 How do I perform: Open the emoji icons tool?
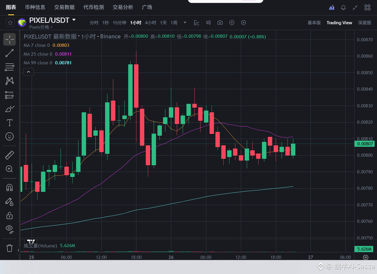point(10,137)
